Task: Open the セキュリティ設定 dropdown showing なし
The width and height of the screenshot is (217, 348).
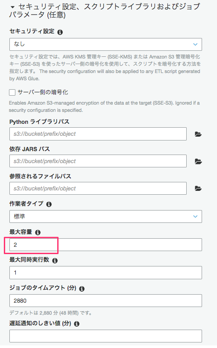Action: coord(106,44)
